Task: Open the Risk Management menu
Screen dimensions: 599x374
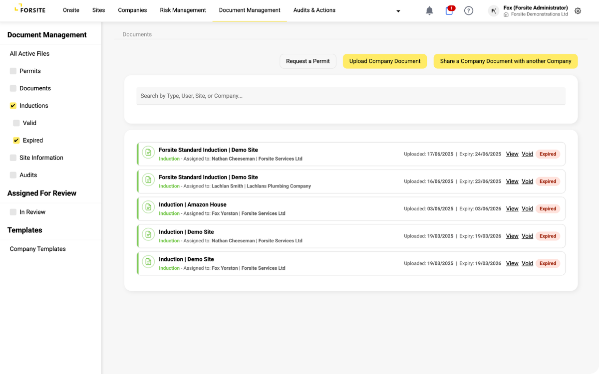Action: pos(183,10)
